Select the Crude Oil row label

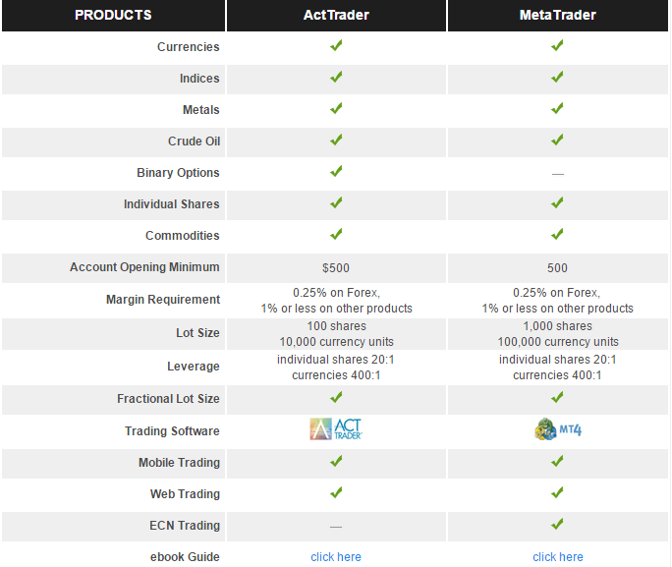[194, 141]
